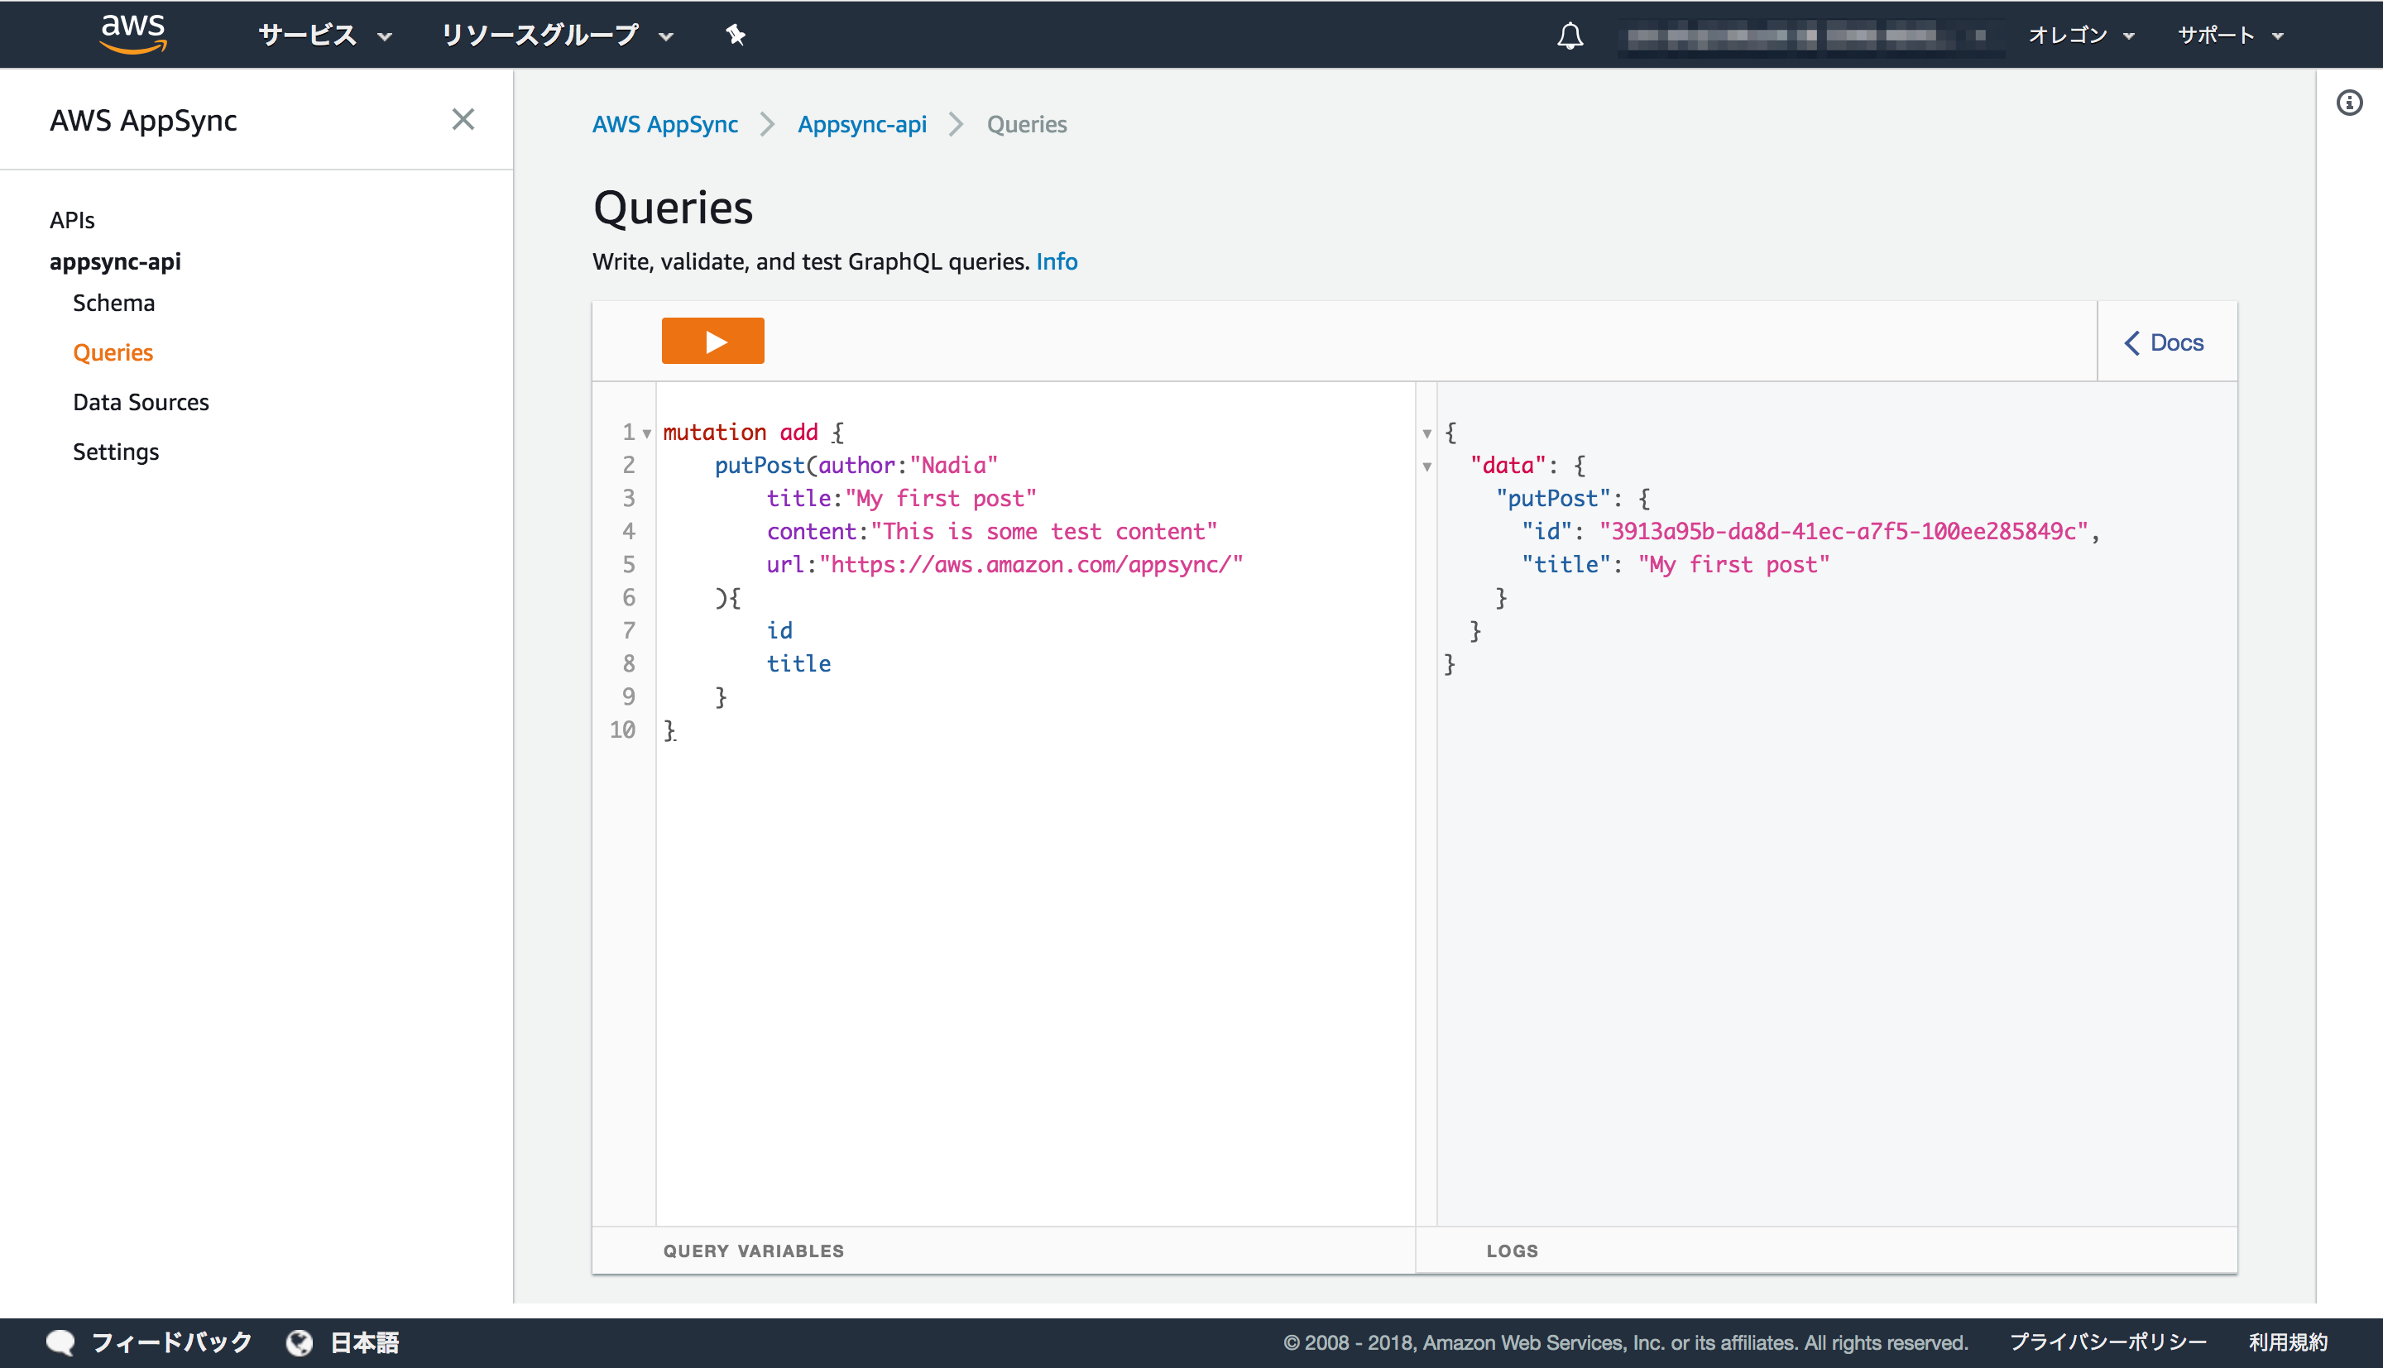Close the AWS AppSync sidebar panel
The width and height of the screenshot is (2383, 1368).
463,119
